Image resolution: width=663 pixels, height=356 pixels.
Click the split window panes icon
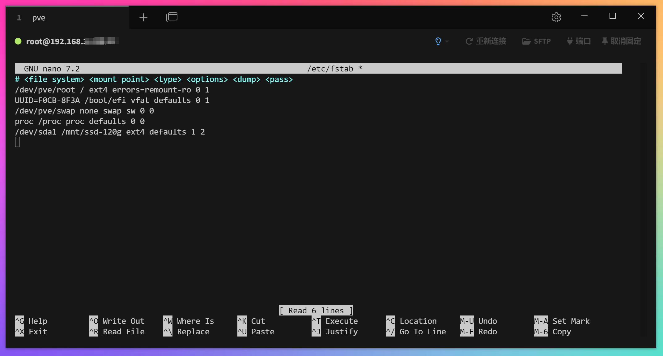click(172, 17)
